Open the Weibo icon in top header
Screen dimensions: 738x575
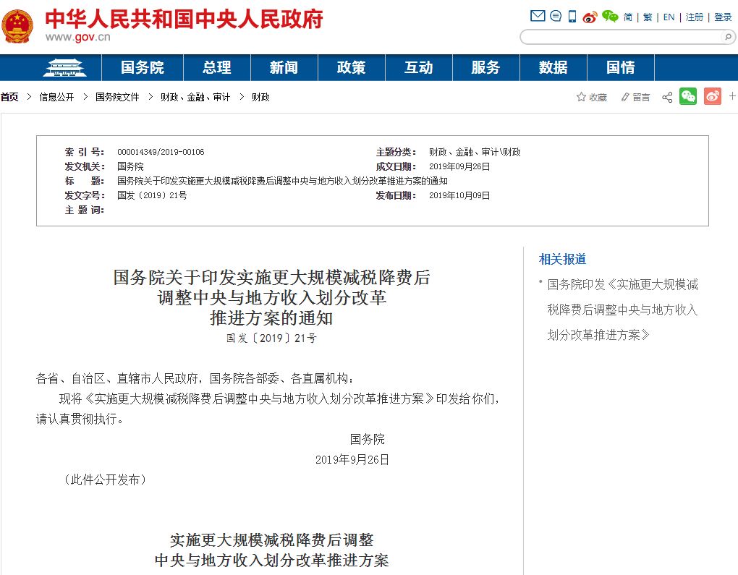click(590, 17)
